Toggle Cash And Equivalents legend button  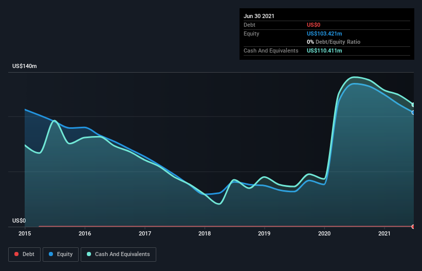point(118,255)
